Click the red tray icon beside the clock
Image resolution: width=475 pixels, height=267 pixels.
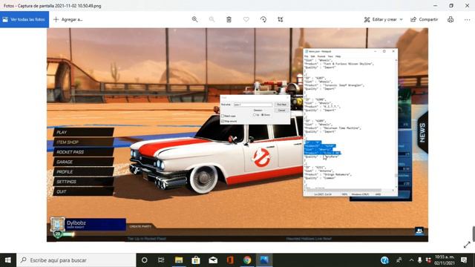(x=428, y=260)
